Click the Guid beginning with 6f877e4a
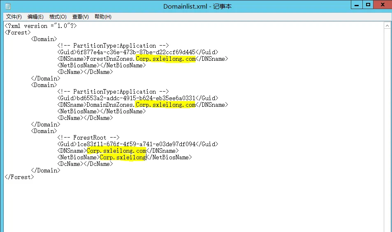The height and width of the screenshot is (232, 392). 136,52
